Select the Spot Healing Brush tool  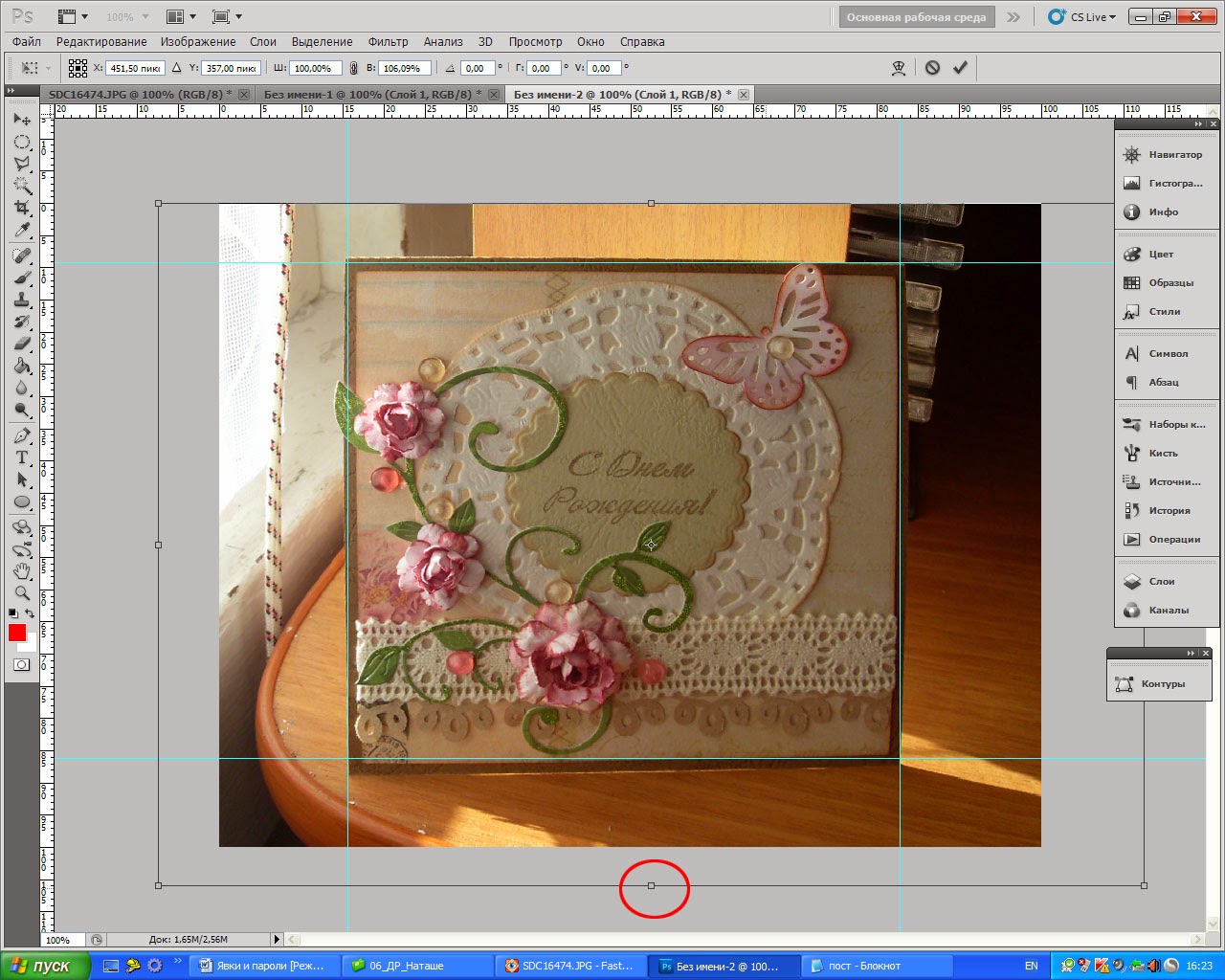pos(22,256)
